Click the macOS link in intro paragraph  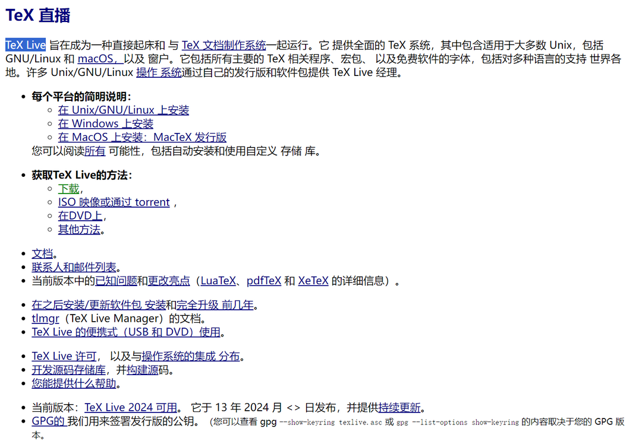[99, 59]
